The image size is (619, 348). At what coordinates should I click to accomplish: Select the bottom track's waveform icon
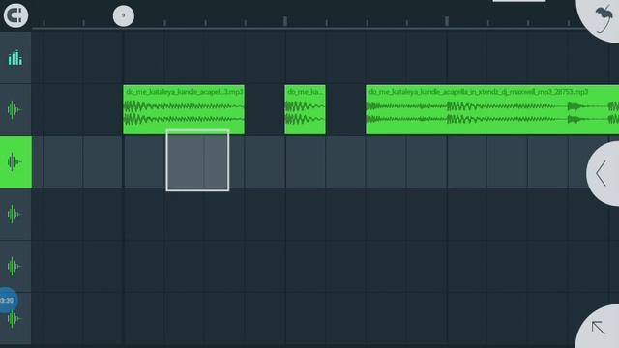15,319
